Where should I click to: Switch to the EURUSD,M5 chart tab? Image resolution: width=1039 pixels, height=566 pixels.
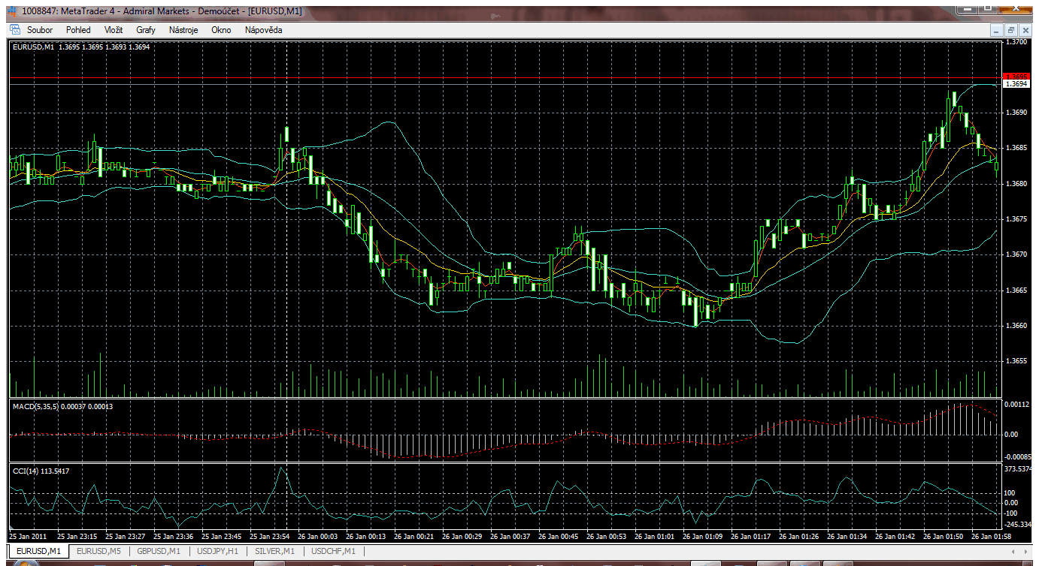coord(98,551)
